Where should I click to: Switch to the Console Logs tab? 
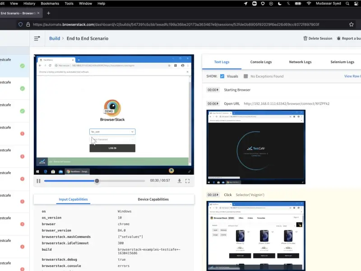(x=261, y=62)
